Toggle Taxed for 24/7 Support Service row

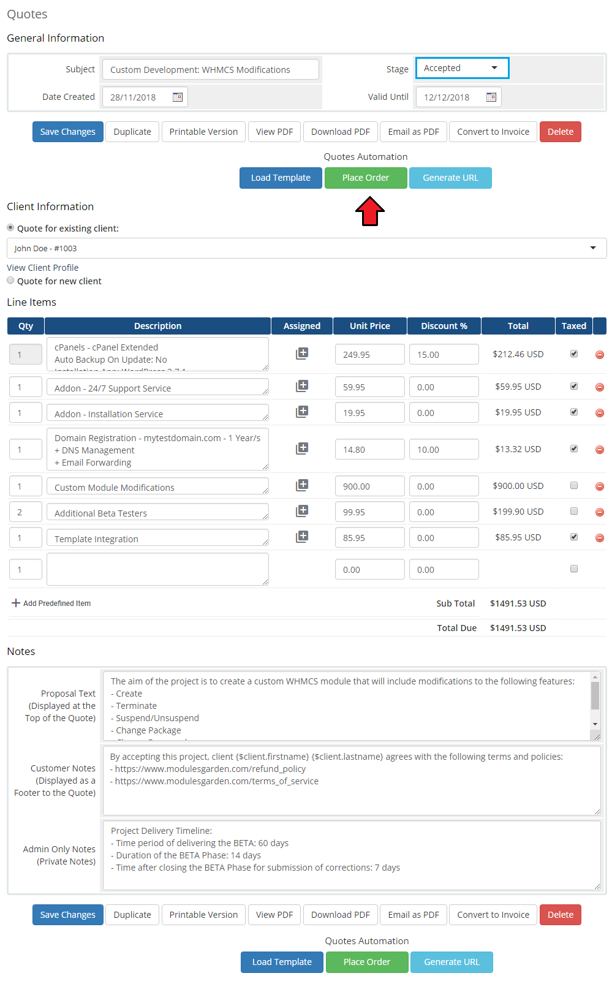(574, 386)
